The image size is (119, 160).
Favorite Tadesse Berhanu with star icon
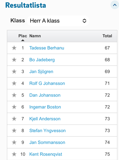(x=14, y=48)
